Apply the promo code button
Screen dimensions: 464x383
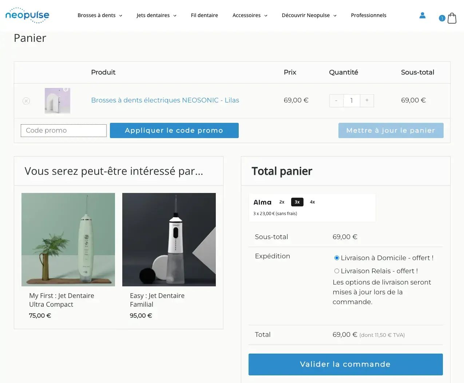[x=174, y=130]
